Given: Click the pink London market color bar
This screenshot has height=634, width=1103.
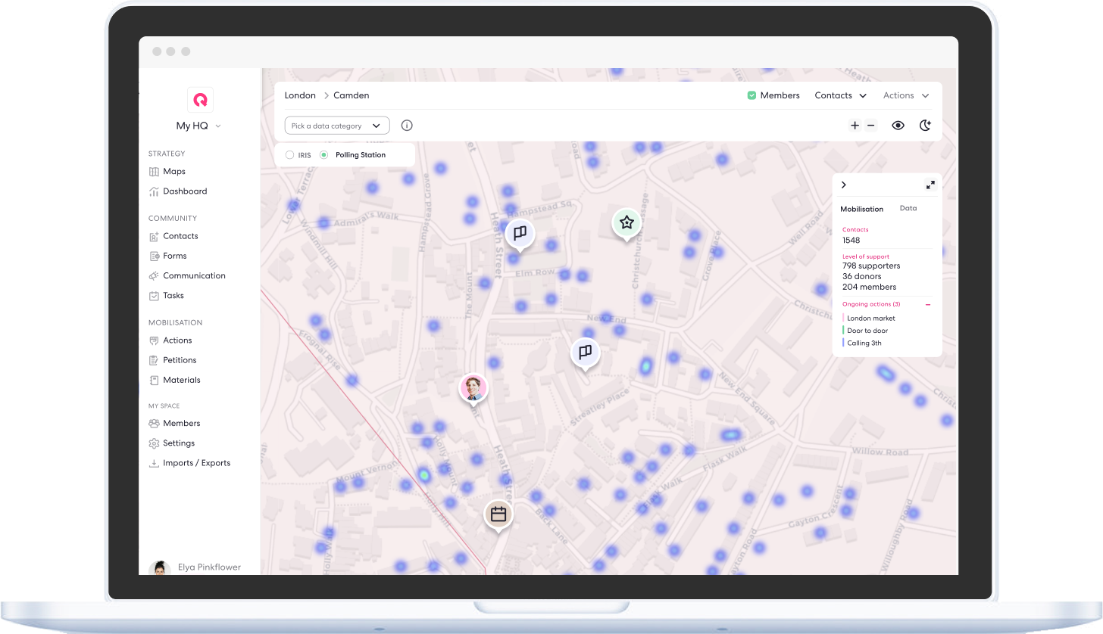Looking at the screenshot, I should (x=843, y=319).
